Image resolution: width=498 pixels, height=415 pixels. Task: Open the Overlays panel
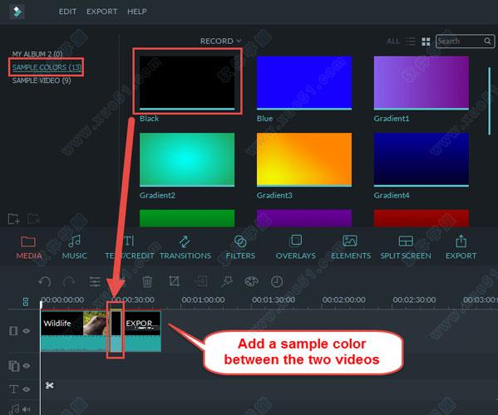click(x=296, y=247)
